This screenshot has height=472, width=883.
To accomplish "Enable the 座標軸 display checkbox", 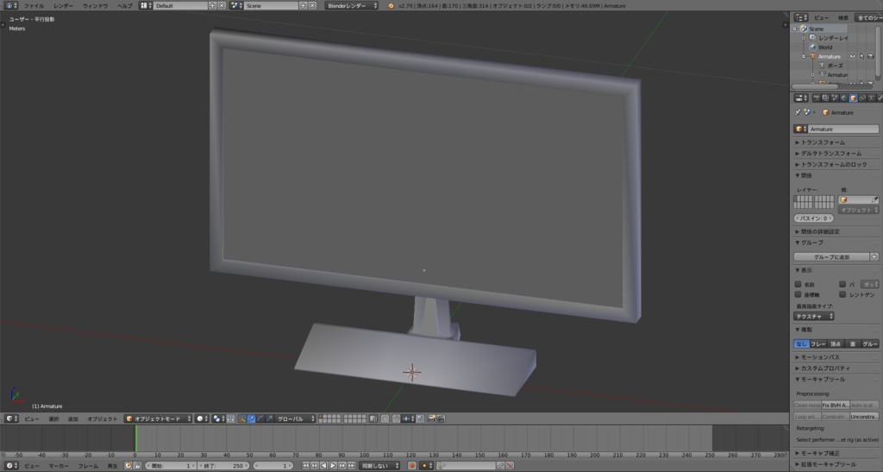I will pos(798,294).
